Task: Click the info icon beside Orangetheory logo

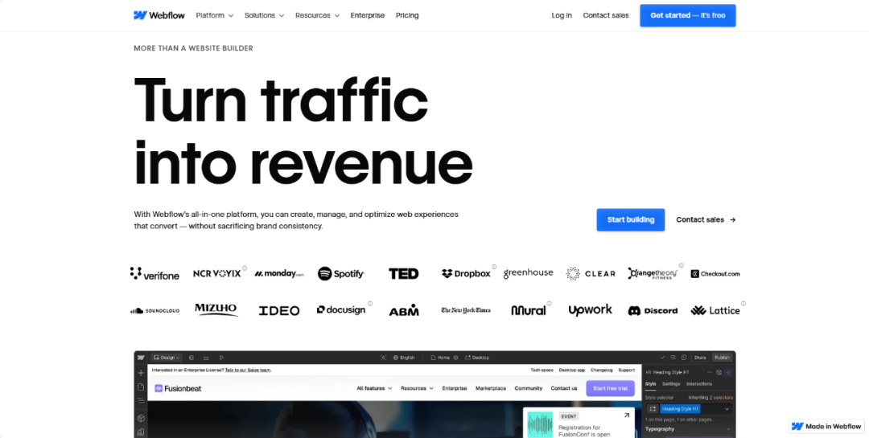Action: pyautogui.click(x=682, y=265)
